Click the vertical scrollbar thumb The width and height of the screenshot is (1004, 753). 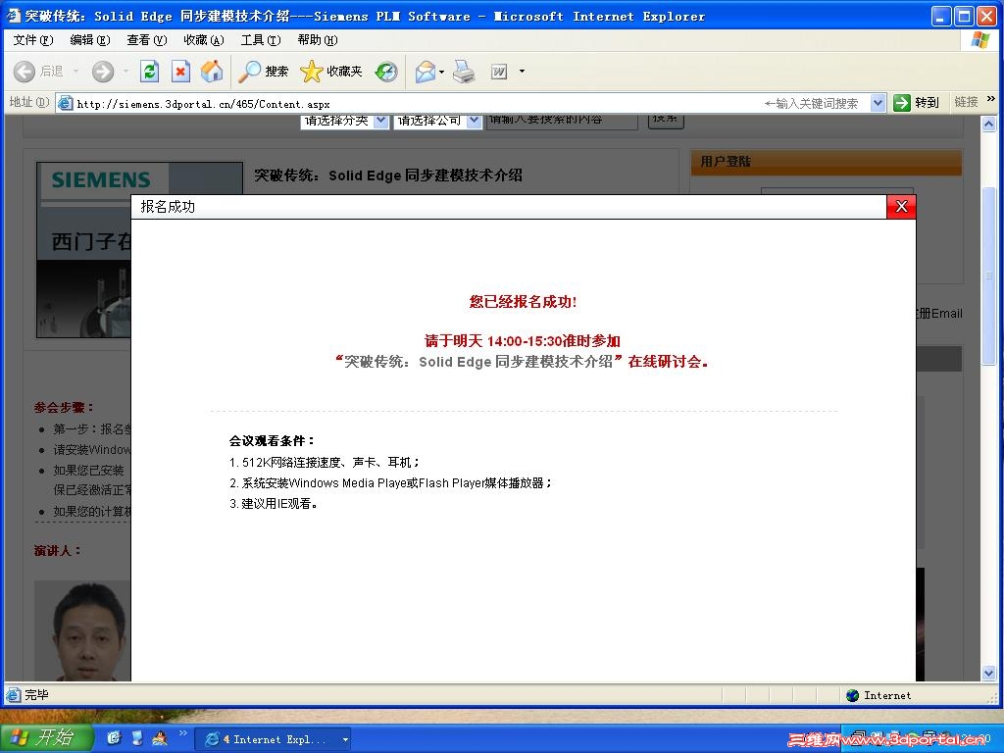[989, 276]
